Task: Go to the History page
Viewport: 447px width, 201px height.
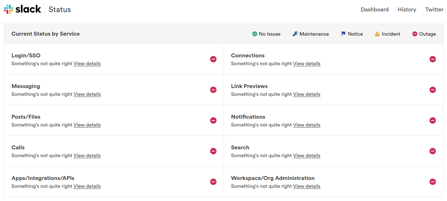Action: pyautogui.click(x=407, y=10)
